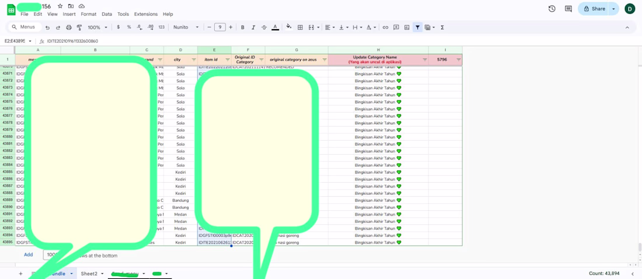
Task: Open the Nunito font dropdown
Action: click(186, 27)
